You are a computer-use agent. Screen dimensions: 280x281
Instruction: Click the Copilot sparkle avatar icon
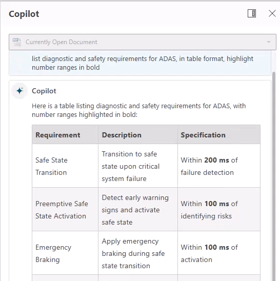coord(19,91)
